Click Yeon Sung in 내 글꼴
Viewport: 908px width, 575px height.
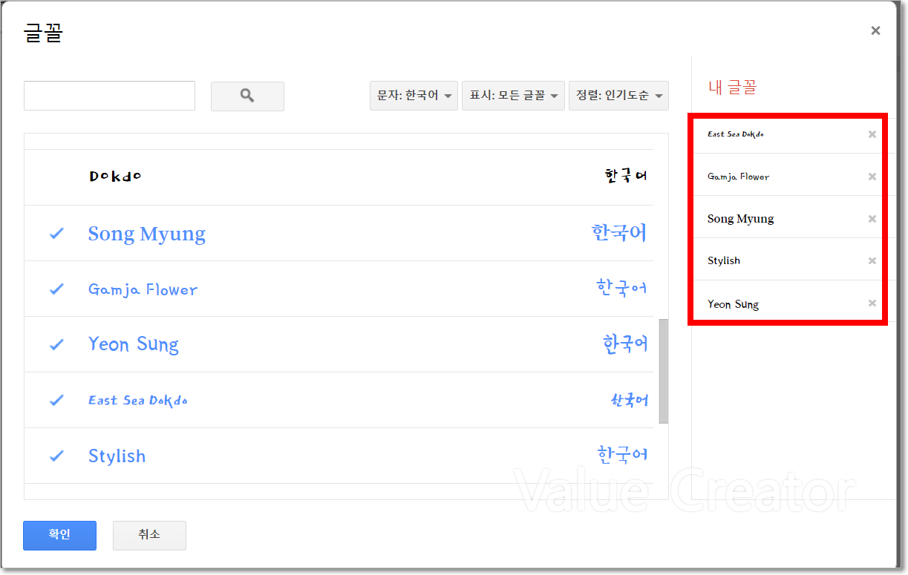733,304
